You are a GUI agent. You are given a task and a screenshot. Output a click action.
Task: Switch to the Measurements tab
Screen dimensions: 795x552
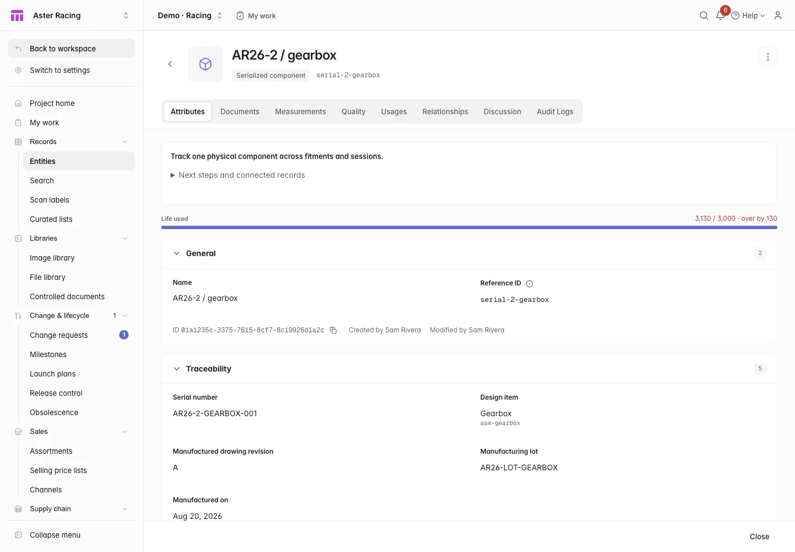[300, 112]
